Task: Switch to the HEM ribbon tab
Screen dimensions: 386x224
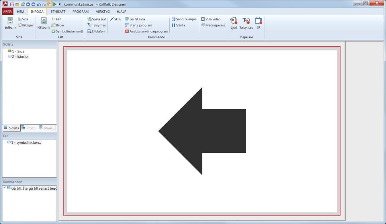Action: tap(20, 11)
